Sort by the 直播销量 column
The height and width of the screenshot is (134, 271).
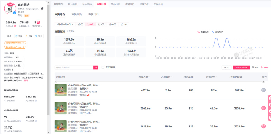click(x=211, y=77)
